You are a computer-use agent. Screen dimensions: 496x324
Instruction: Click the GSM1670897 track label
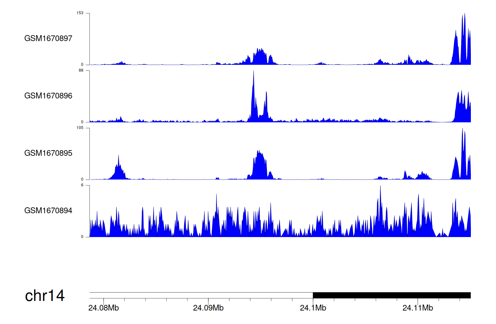48,38
